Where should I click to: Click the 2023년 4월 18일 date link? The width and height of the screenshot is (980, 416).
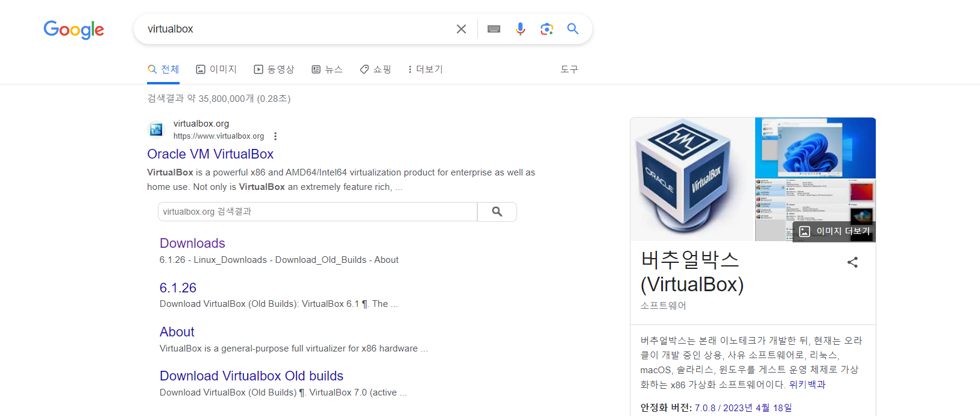[x=758, y=408]
